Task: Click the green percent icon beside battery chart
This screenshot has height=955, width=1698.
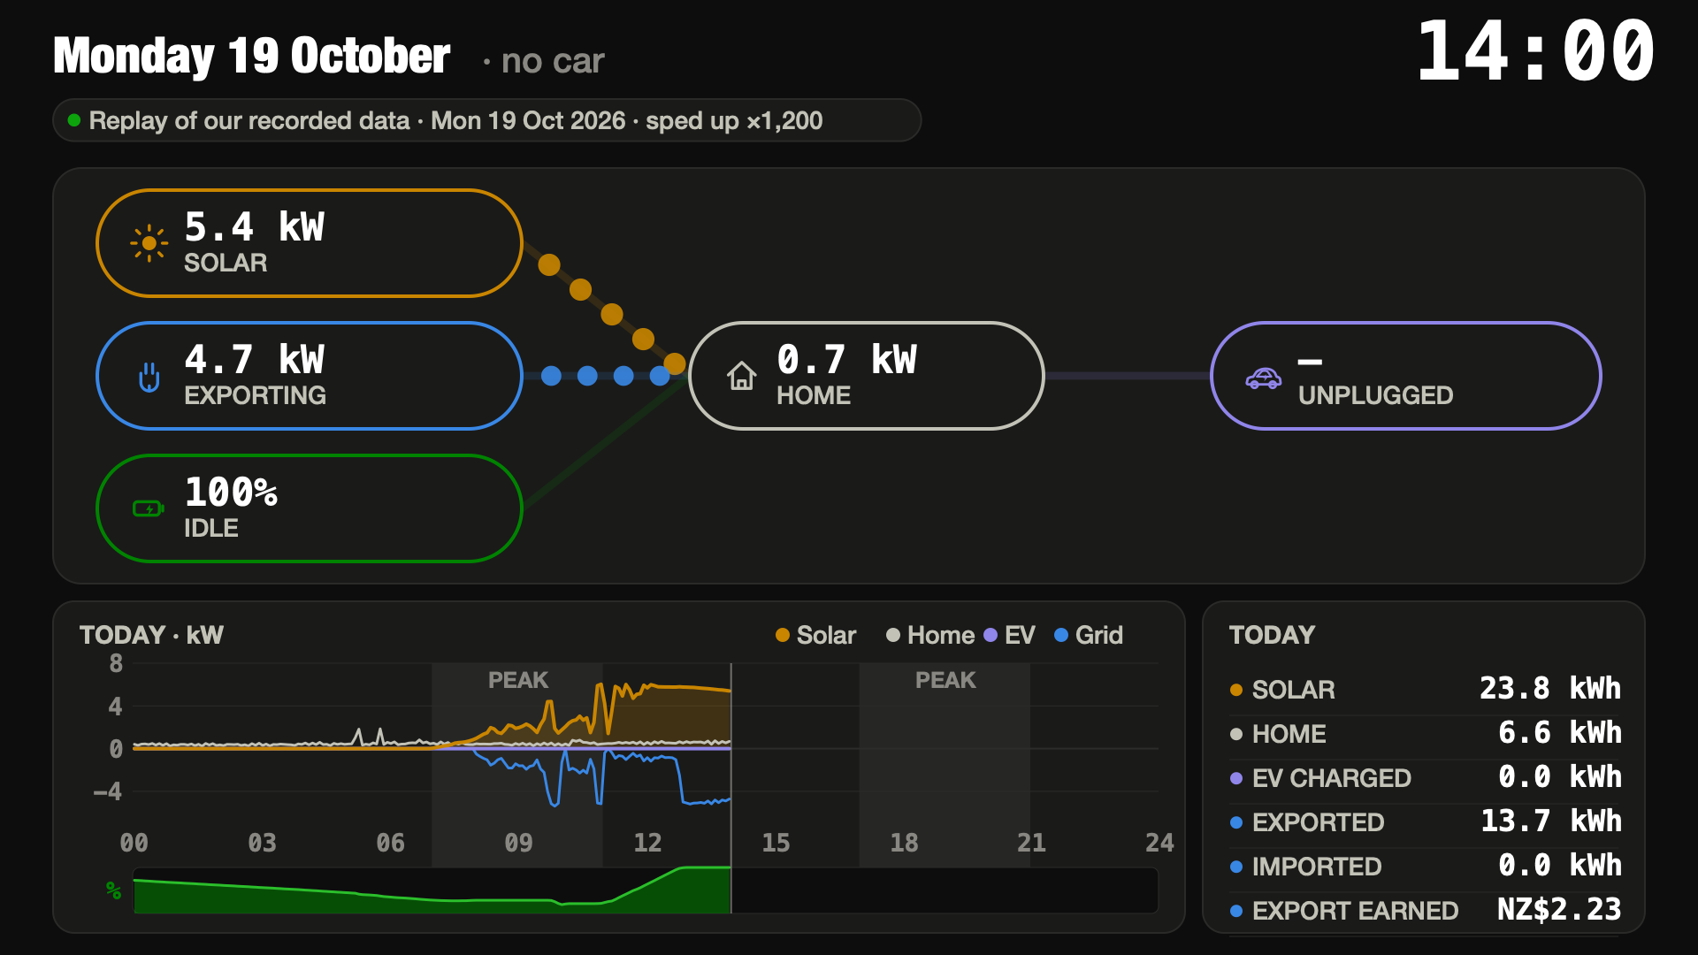Action: click(x=113, y=890)
